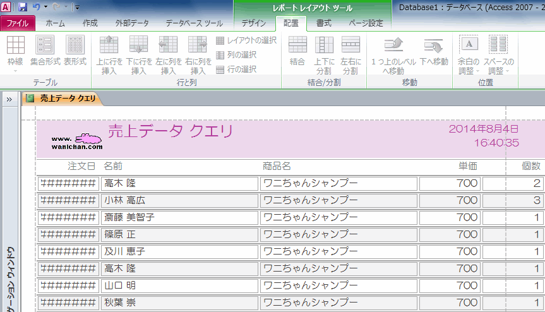Switch to the 外部データ tab

[132, 23]
